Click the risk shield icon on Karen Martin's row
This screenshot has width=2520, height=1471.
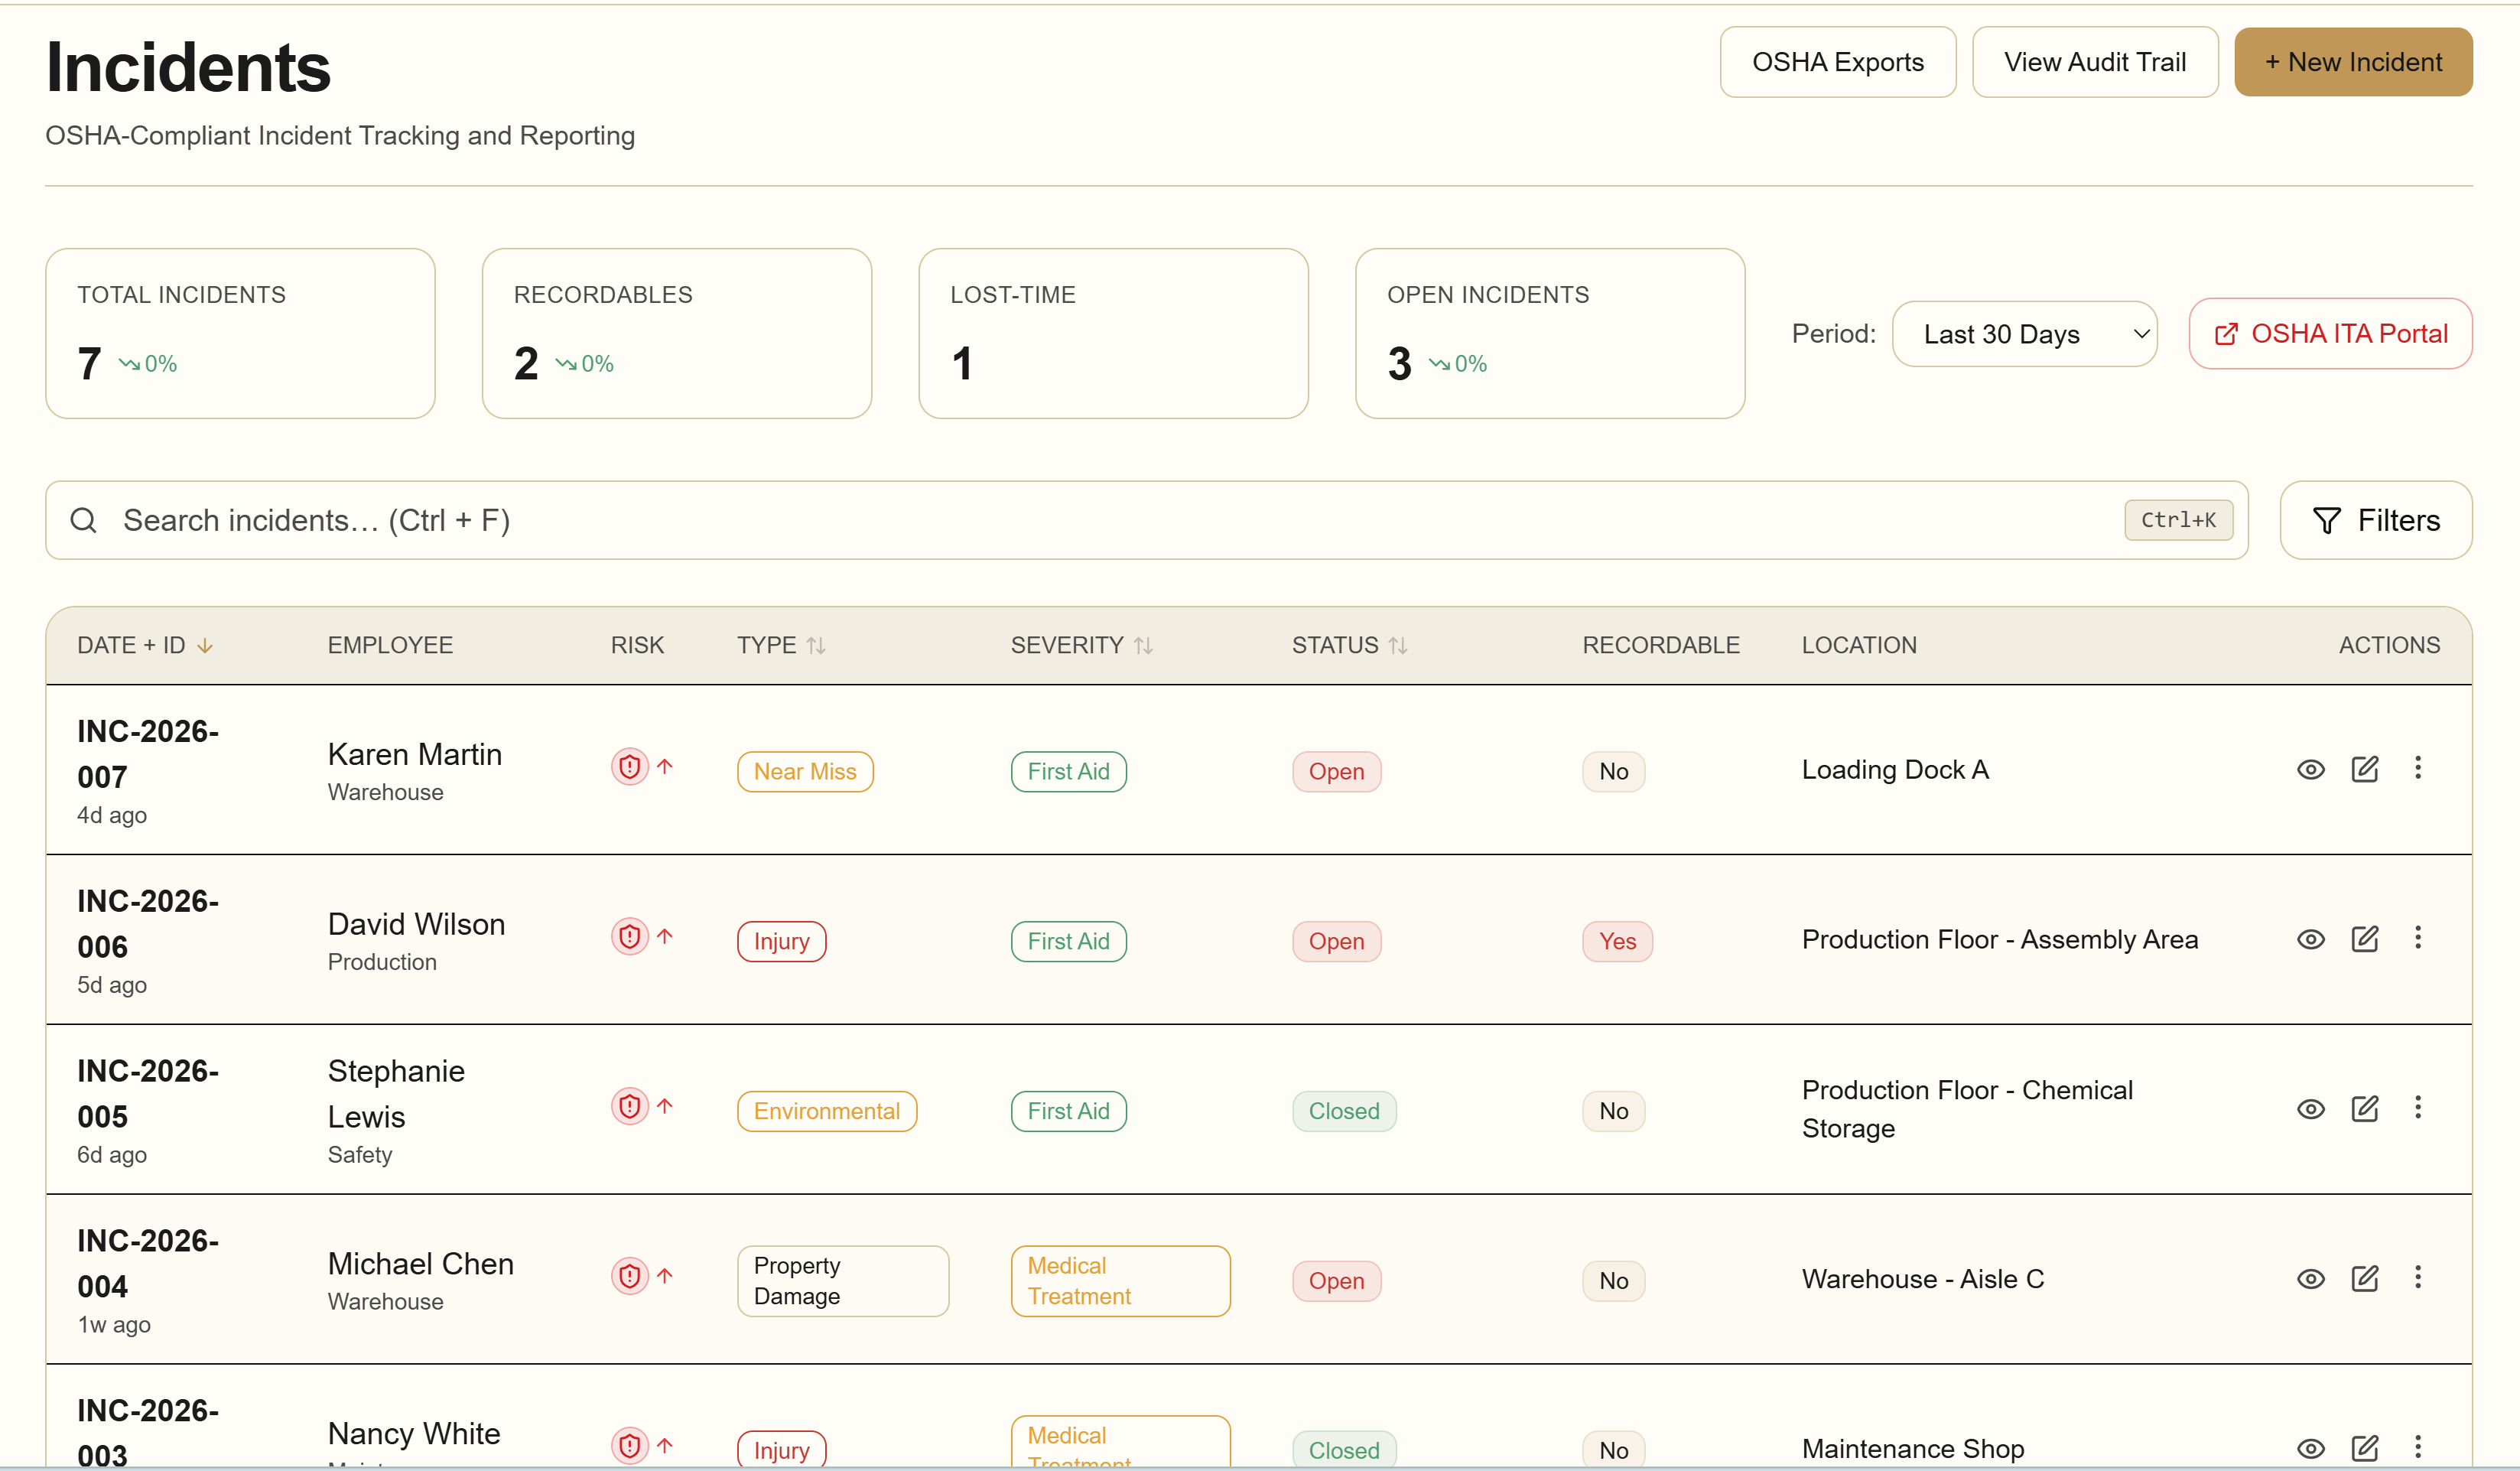tap(629, 766)
